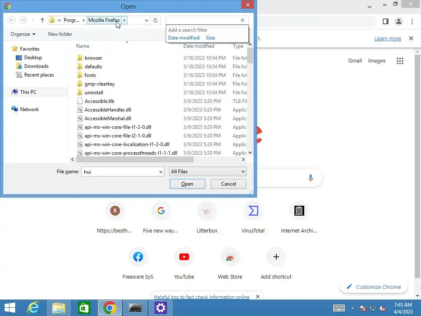Go up one folder level in Open dialog
This screenshot has width=421, height=316.
click(42, 20)
